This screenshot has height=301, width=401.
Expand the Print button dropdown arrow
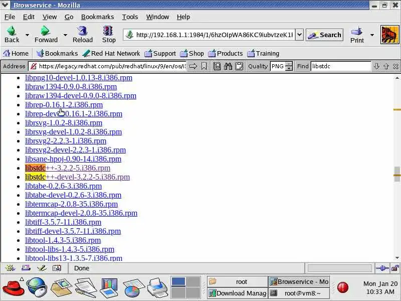(372, 35)
